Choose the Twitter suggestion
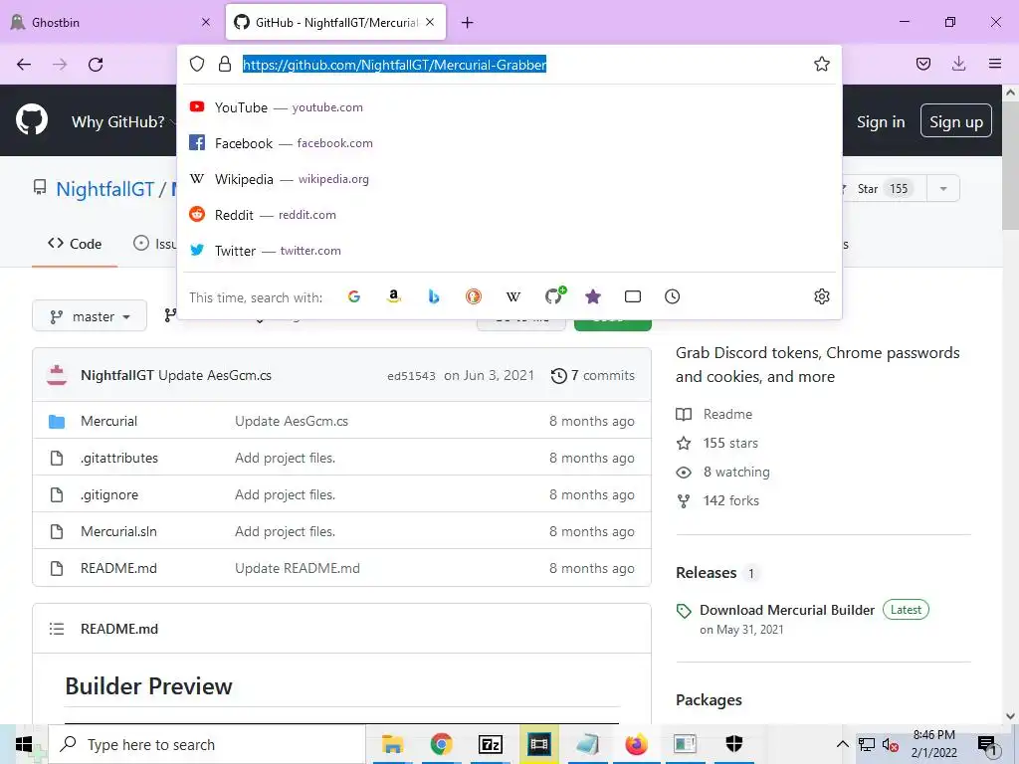The height and width of the screenshot is (764, 1019). (509, 250)
